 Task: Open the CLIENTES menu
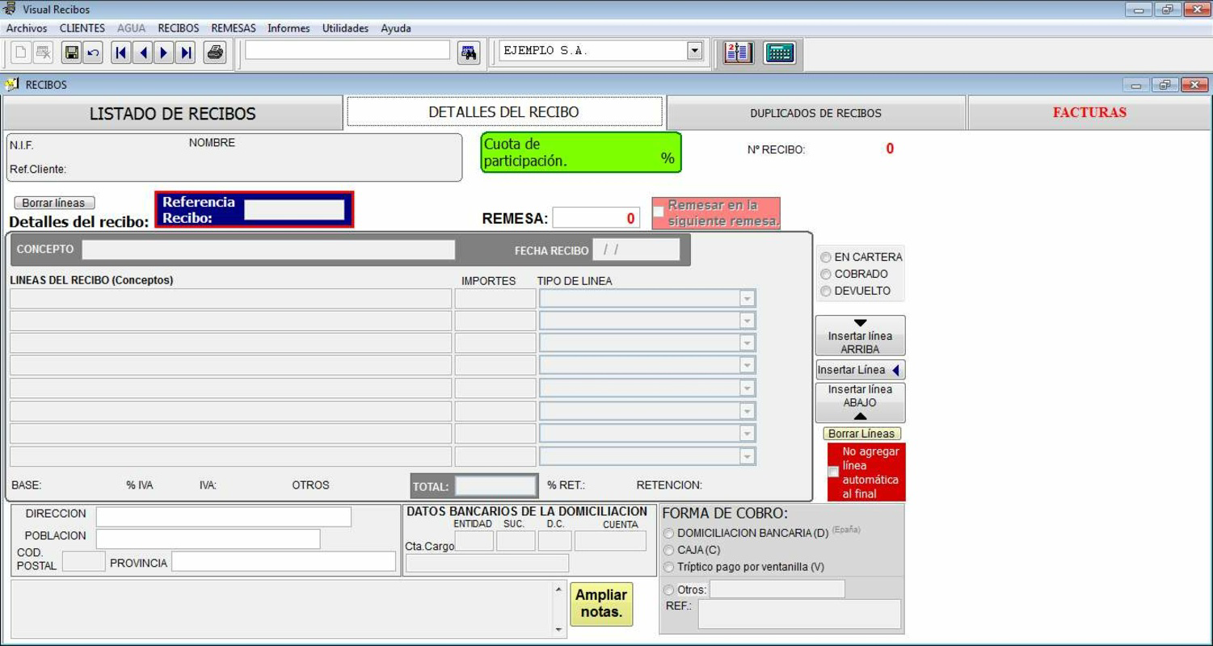tap(82, 28)
